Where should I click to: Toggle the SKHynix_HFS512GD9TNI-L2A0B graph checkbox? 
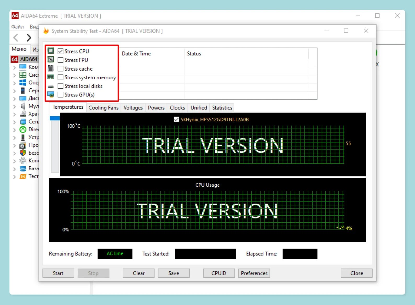[176, 119]
